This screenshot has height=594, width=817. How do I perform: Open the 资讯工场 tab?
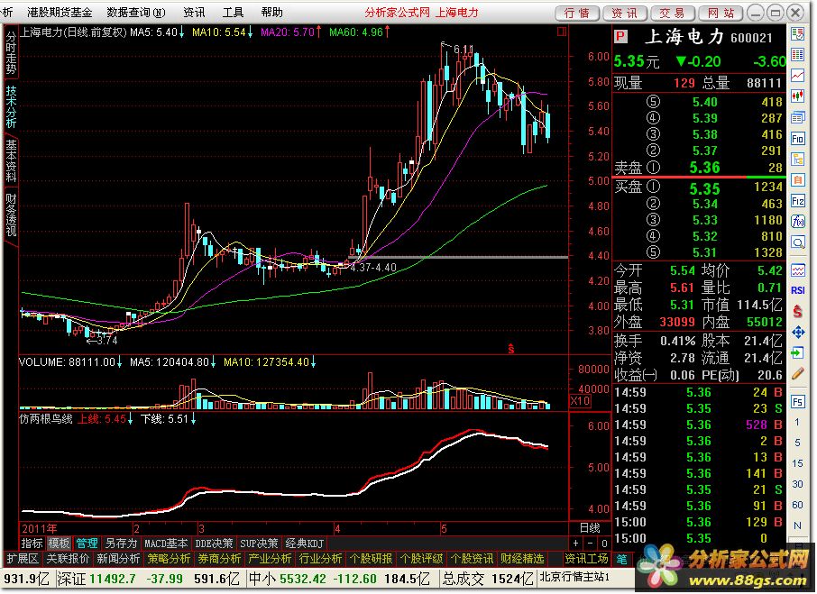(x=587, y=559)
